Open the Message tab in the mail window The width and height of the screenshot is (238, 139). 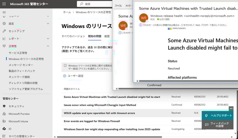click(129, 6)
